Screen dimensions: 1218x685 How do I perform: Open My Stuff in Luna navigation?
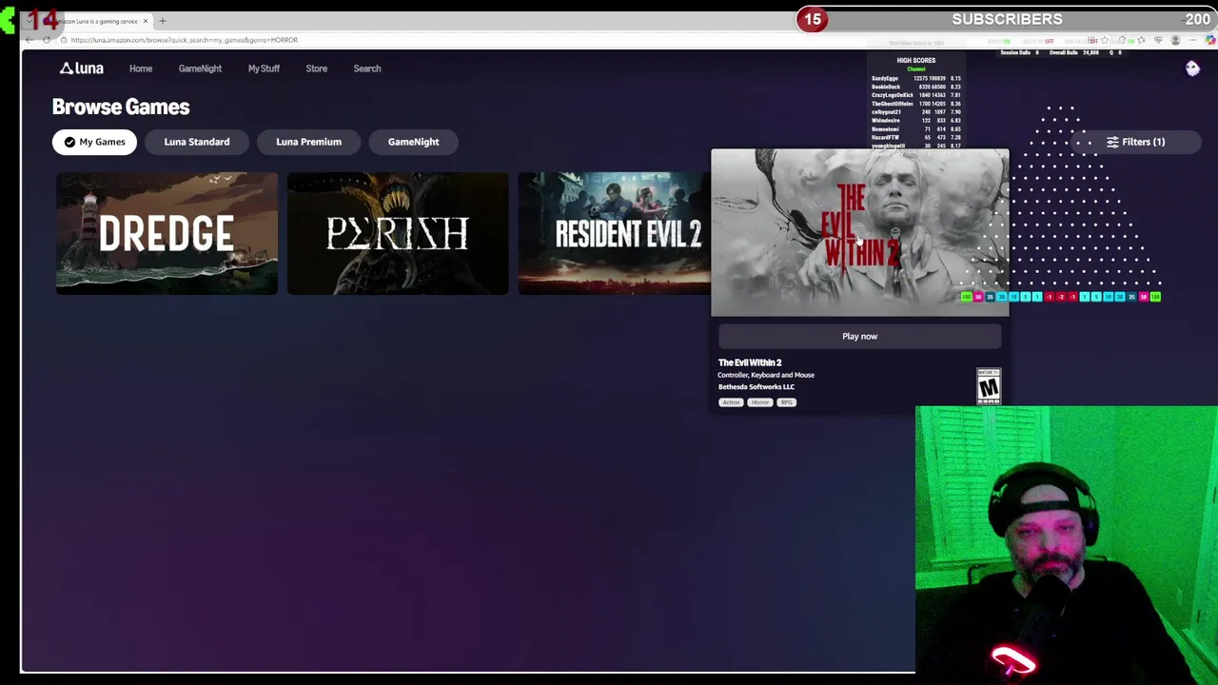(x=264, y=68)
